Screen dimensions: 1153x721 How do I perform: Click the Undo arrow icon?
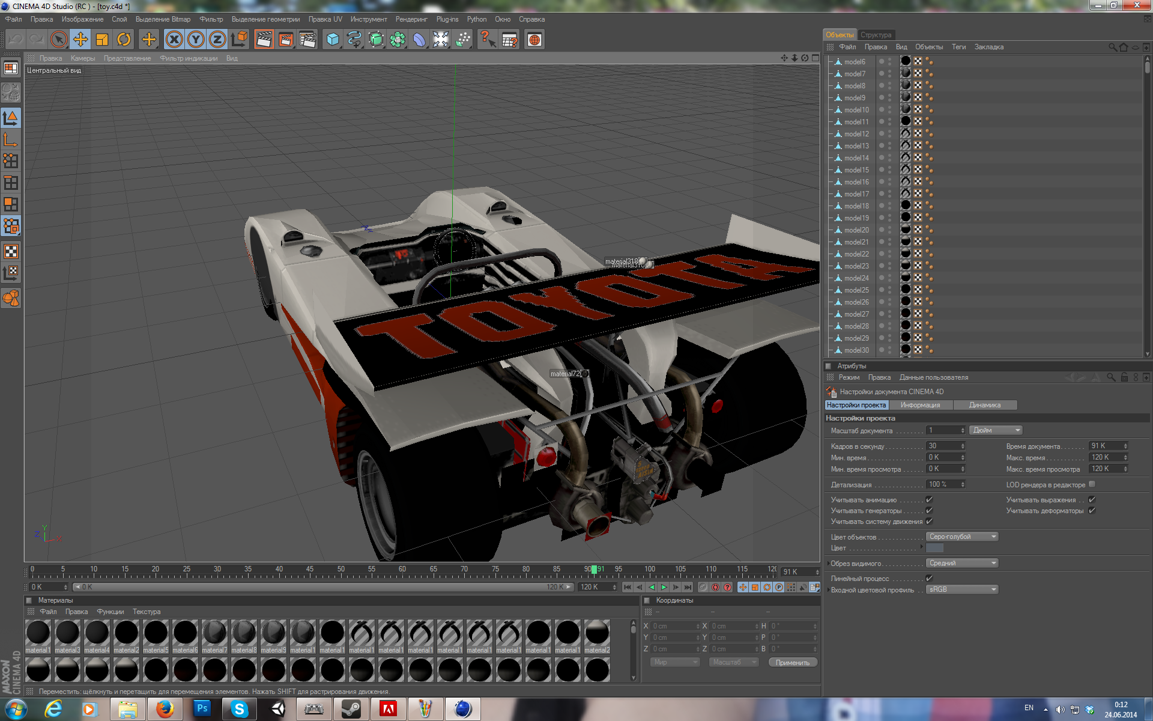pos(16,40)
